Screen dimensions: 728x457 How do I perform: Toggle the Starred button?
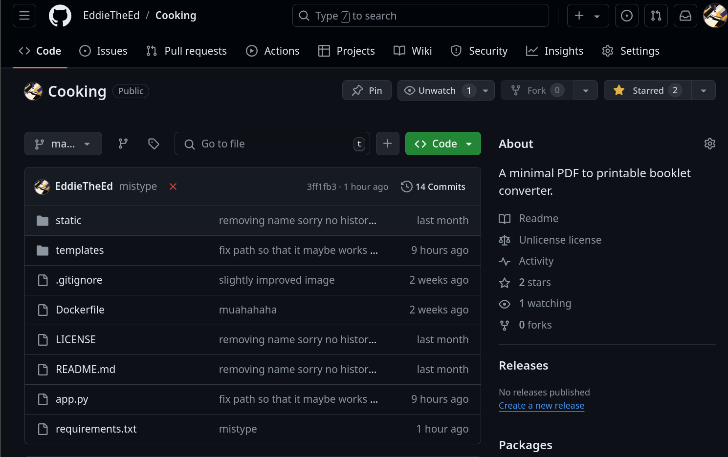point(647,90)
